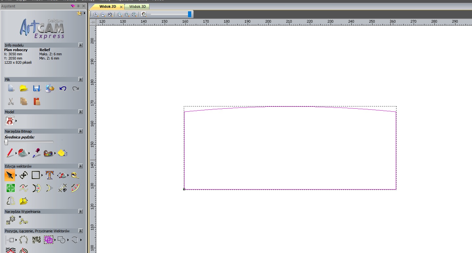The width and height of the screenshot is (472, 253).
Task: Select the red pencil Draw tool
Action: [10, 153]
